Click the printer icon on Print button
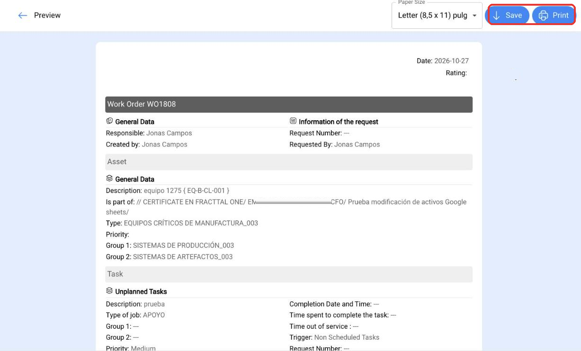 (x=543, y=16)
